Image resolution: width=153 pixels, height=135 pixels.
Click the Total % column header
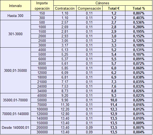(x=139, y=8)
